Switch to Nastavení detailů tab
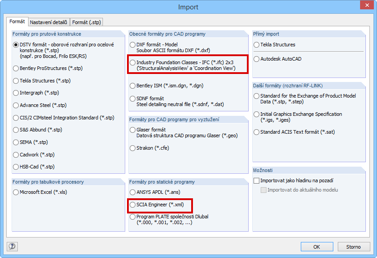This screenshot has width=377, height=258. [x=49, y=22]
